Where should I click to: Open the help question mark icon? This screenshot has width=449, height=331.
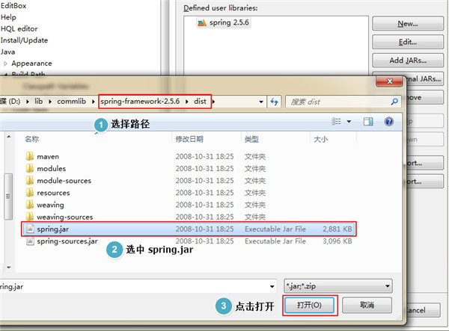388,122
